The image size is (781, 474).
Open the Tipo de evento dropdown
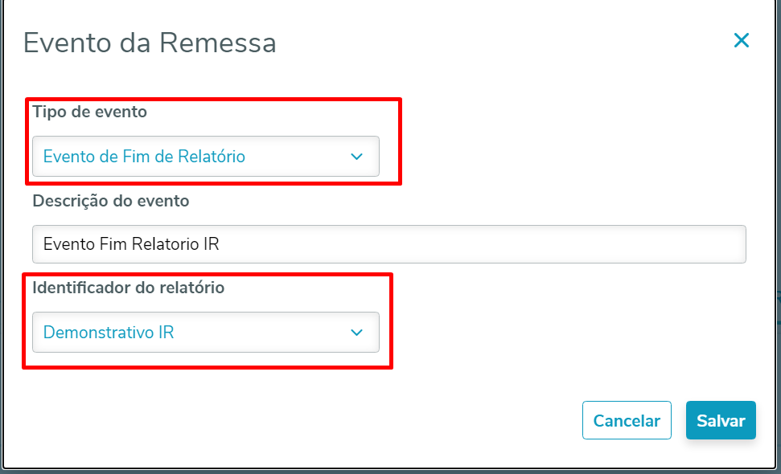[x=205, y=157]
